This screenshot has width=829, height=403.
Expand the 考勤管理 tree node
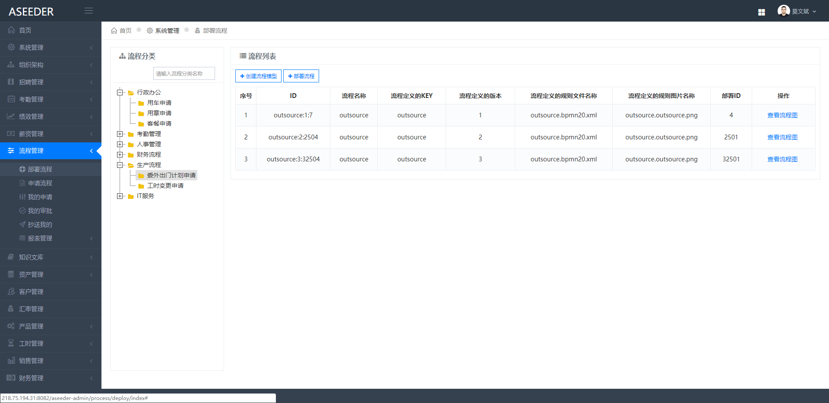(x=120, y=134)
